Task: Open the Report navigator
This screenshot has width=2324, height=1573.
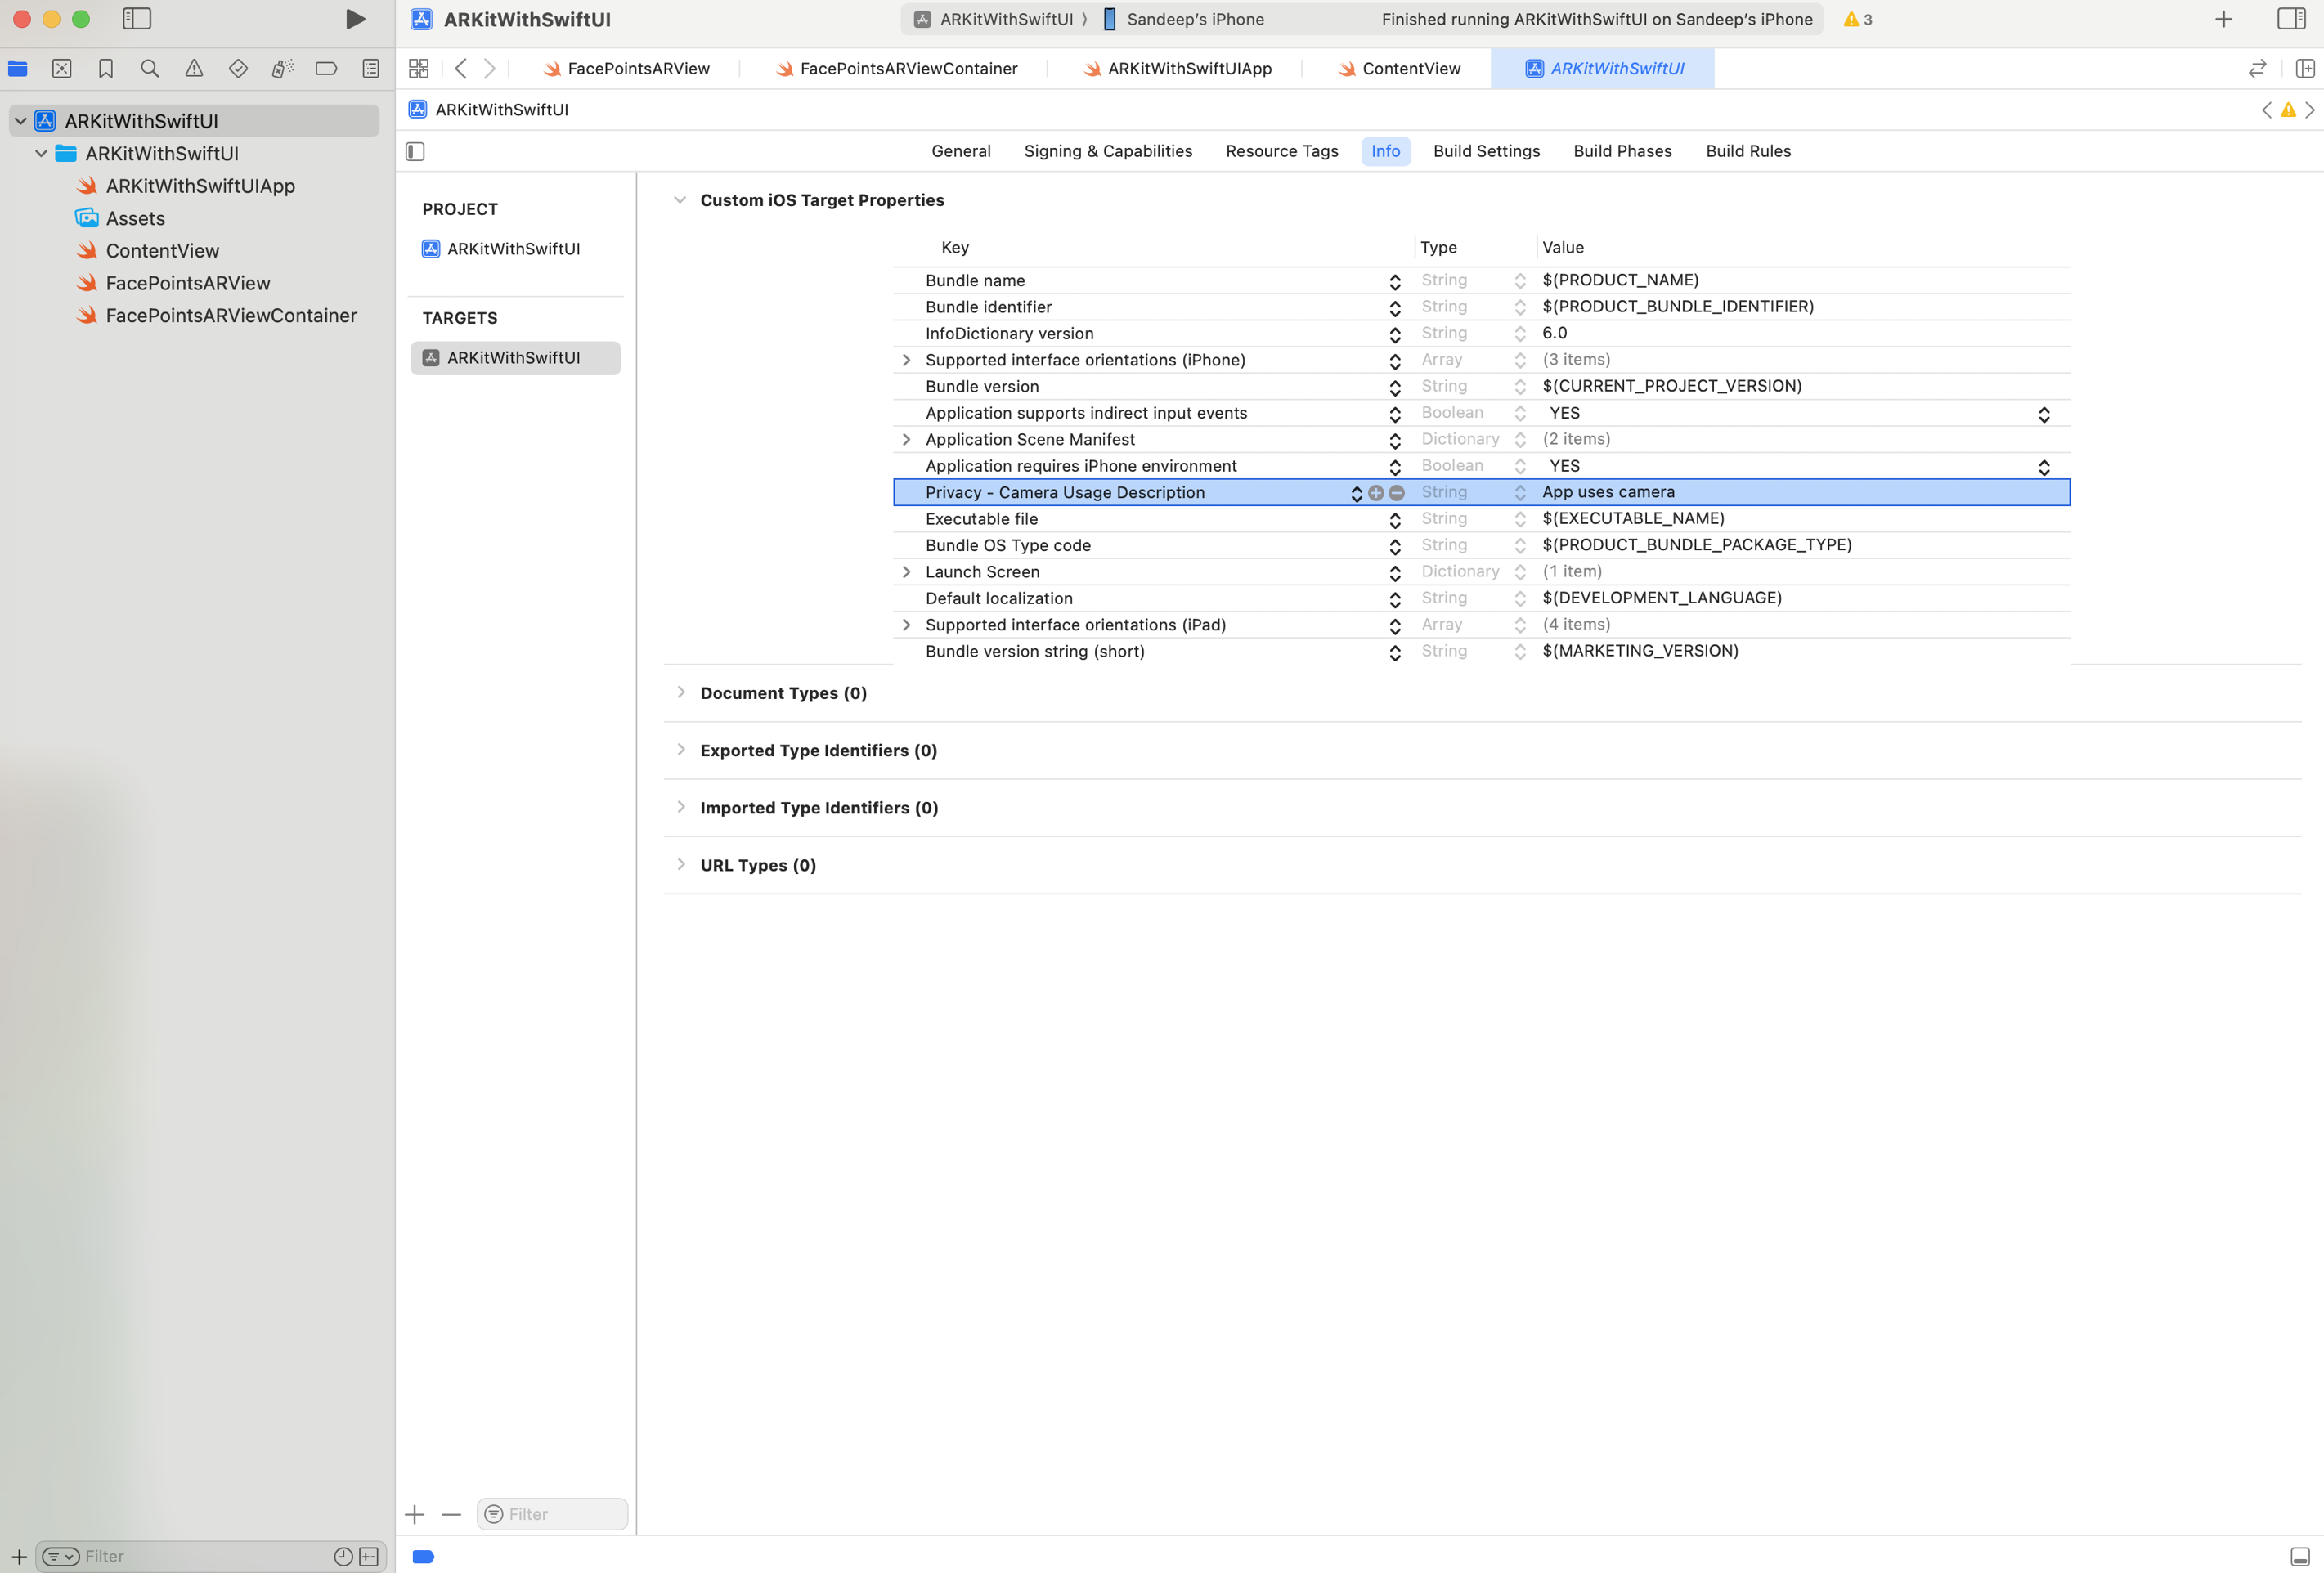Action: point(371,68)
